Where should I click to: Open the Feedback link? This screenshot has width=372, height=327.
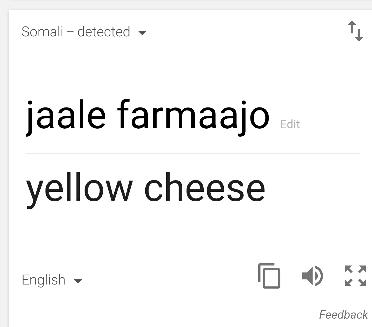(x=343, y=315)
